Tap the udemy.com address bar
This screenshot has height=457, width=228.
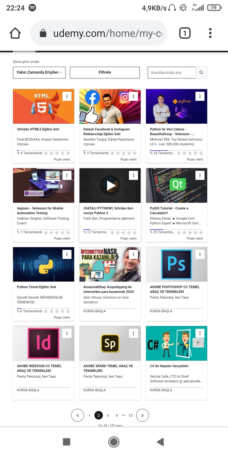coord(99,33)
